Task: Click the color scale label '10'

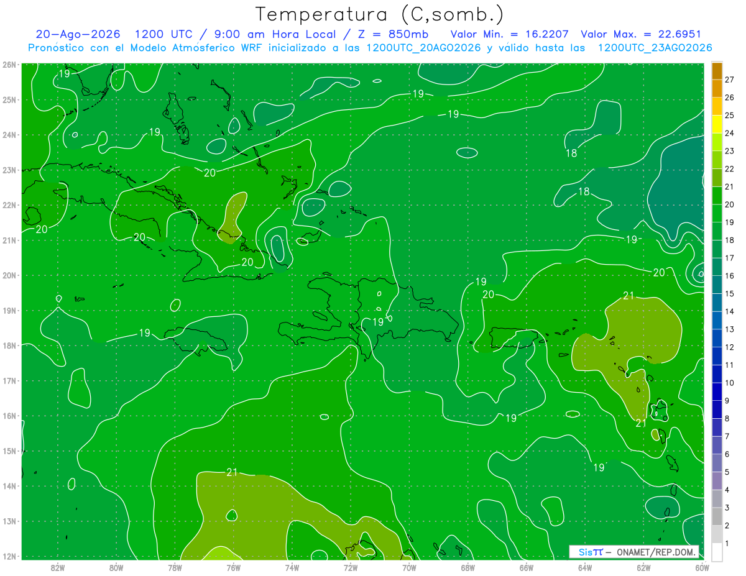Action: (x=729, y=383)
